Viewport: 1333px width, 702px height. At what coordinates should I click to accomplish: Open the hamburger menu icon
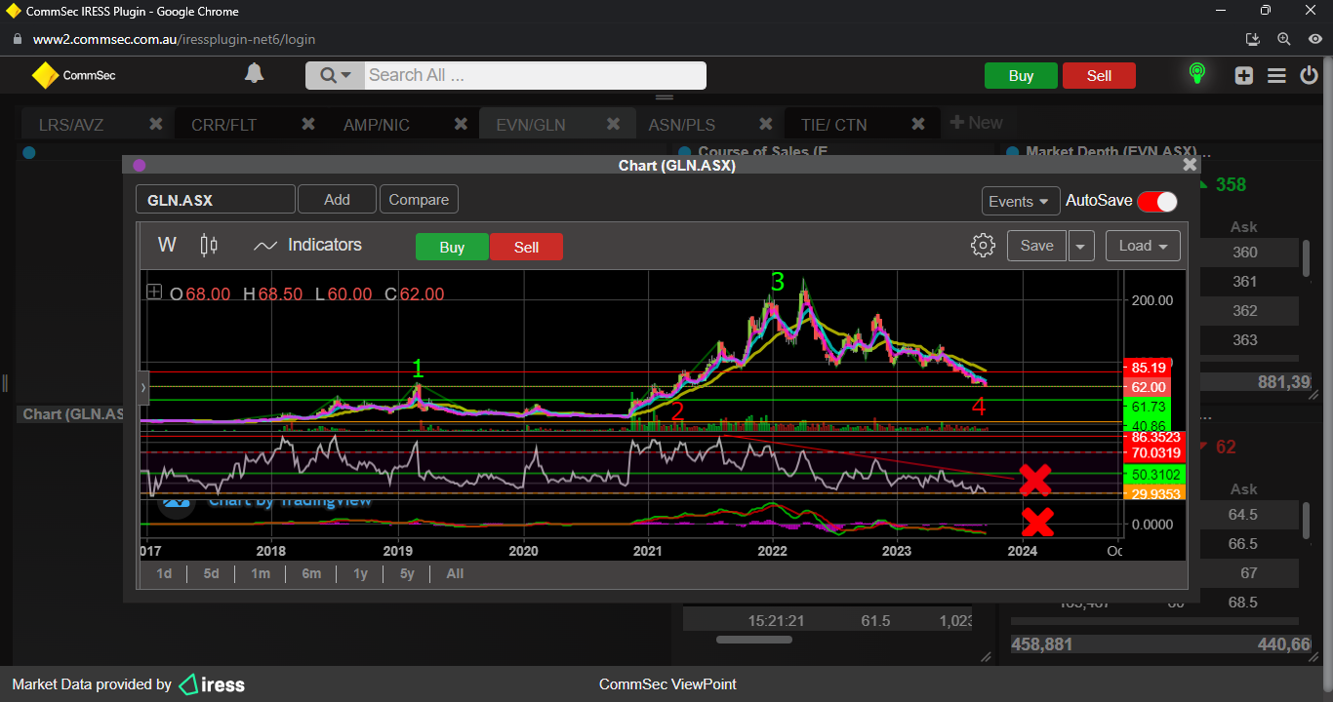(1276, 76)
